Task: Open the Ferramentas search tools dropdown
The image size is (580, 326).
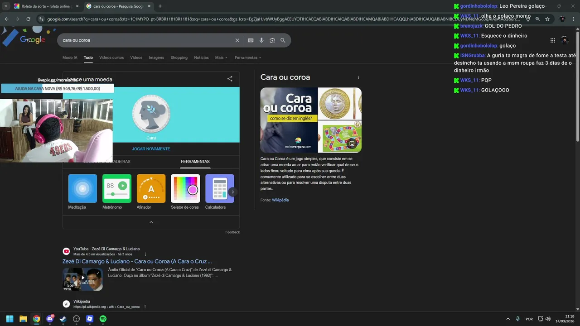Action: [x=248, y=58]
